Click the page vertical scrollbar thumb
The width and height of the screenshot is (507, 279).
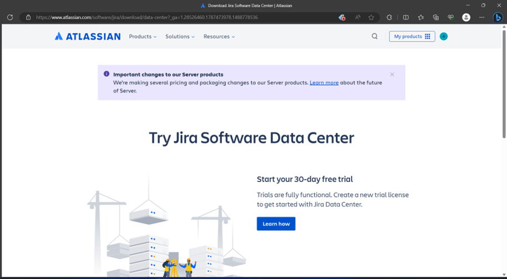[504, 84]
